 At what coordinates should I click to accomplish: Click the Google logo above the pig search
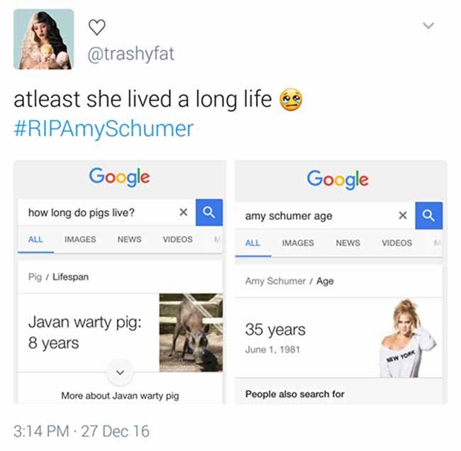(x=119, y=177)
